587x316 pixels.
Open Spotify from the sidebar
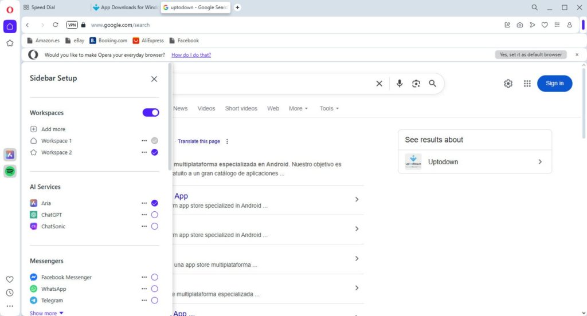(10, 171)
